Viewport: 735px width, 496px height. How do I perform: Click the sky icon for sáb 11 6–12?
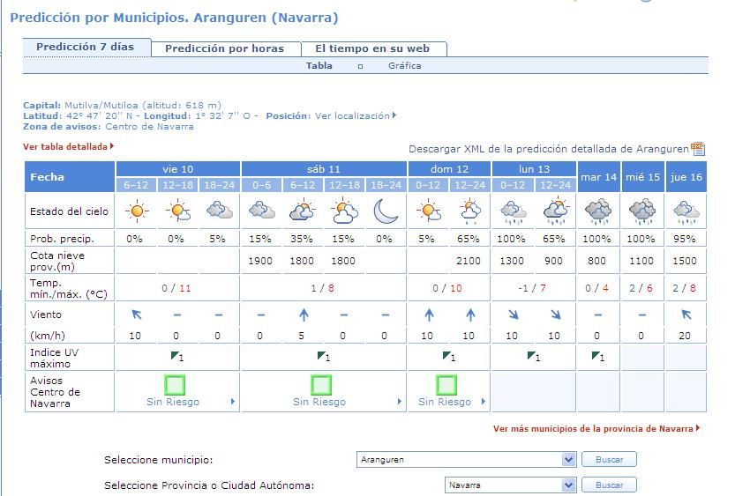303,210
